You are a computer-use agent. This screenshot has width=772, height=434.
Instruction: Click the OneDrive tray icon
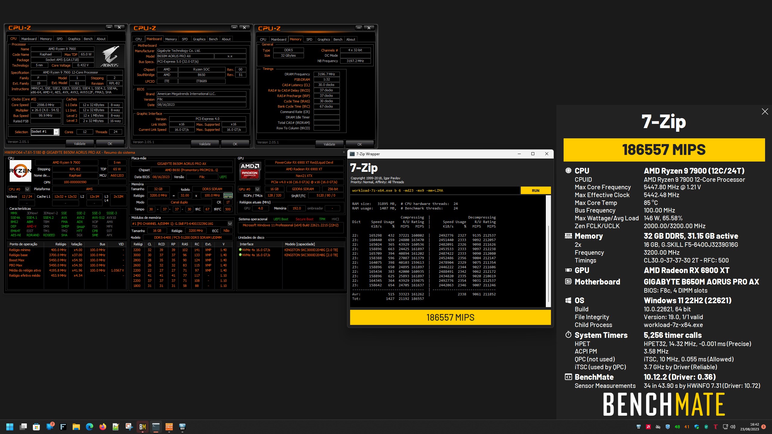[658, 427]
